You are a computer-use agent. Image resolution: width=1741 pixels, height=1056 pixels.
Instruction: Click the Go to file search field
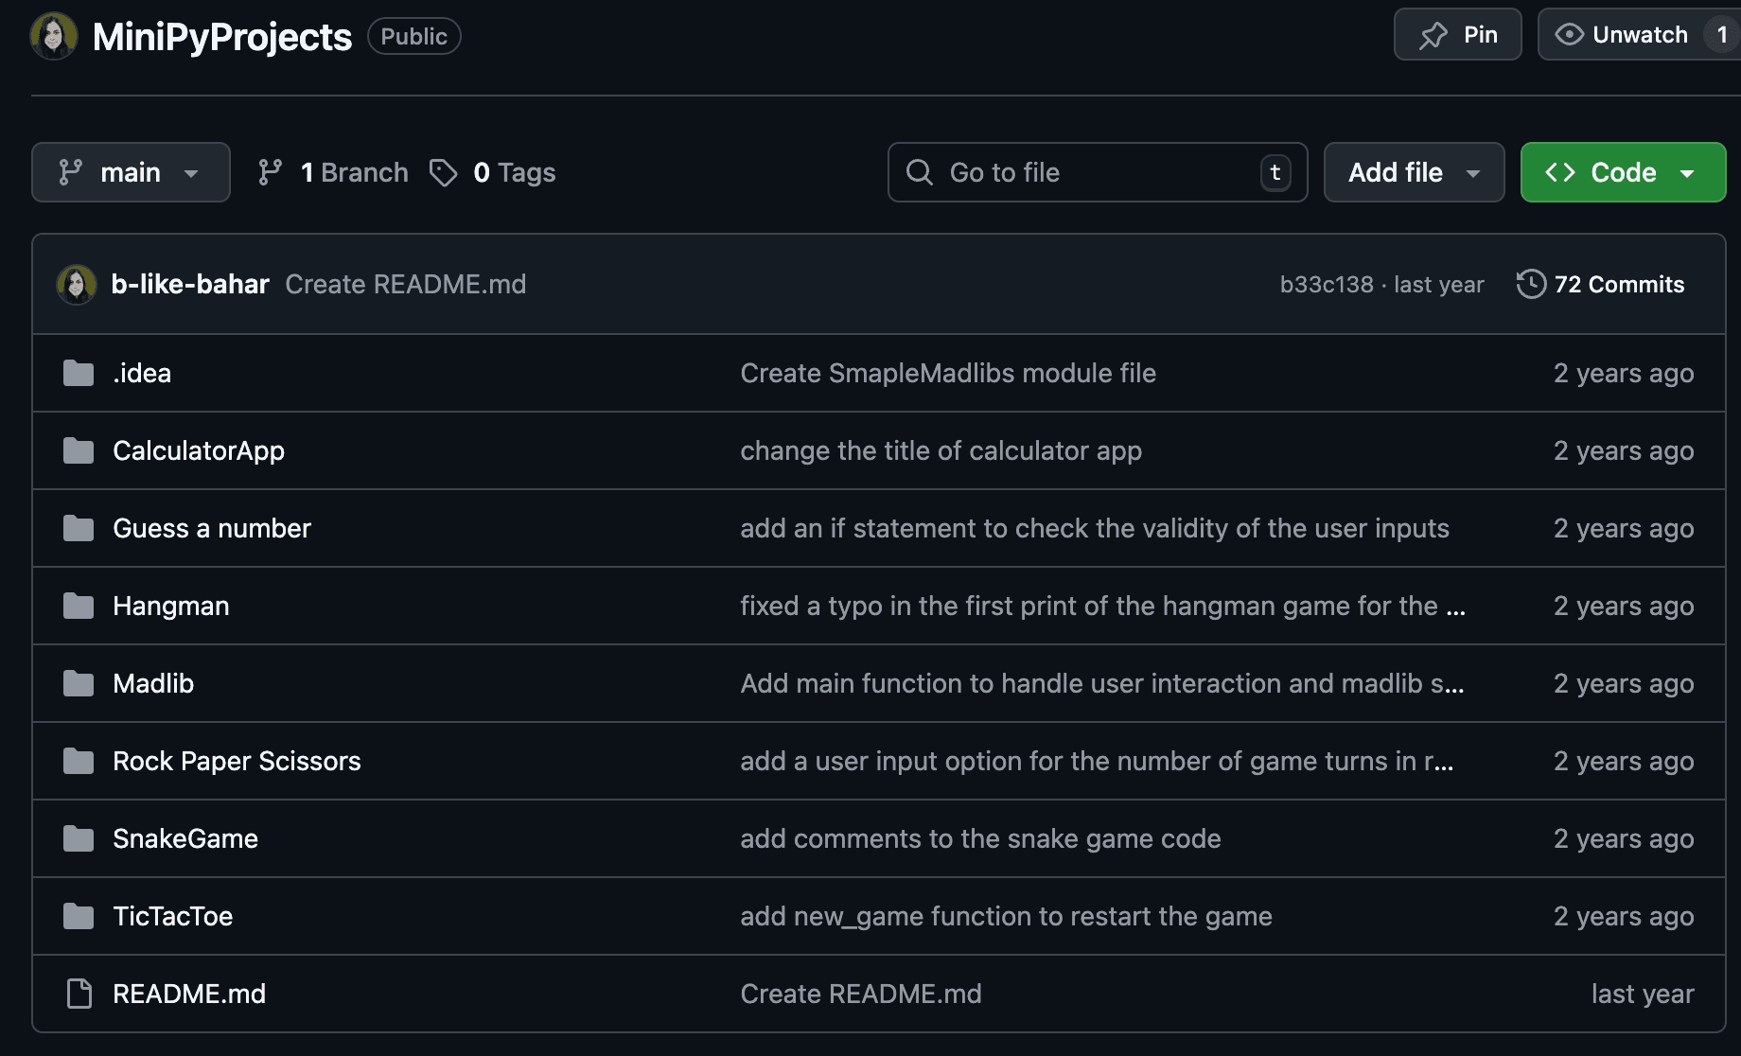[1098, 172]
